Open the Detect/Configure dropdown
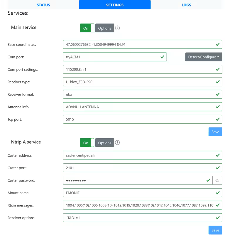The image size is (230, 235). (x=203, y=57)
